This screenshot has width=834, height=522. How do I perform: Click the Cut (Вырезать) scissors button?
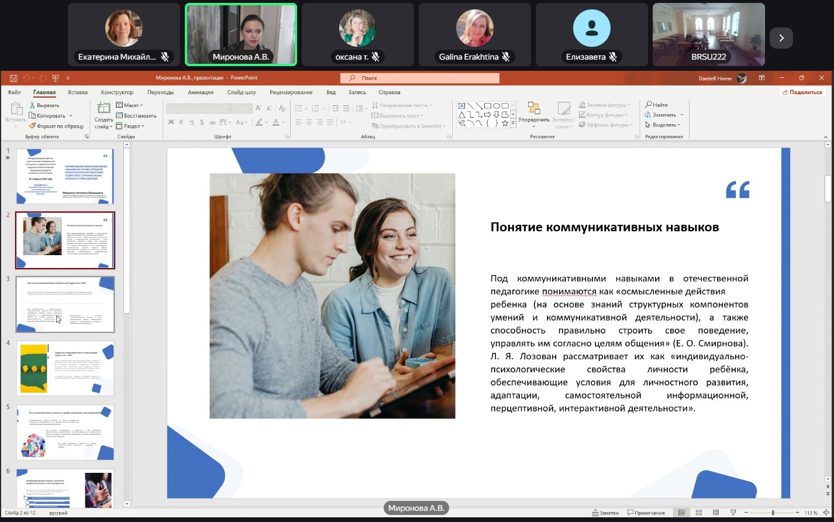pos(44,105)
